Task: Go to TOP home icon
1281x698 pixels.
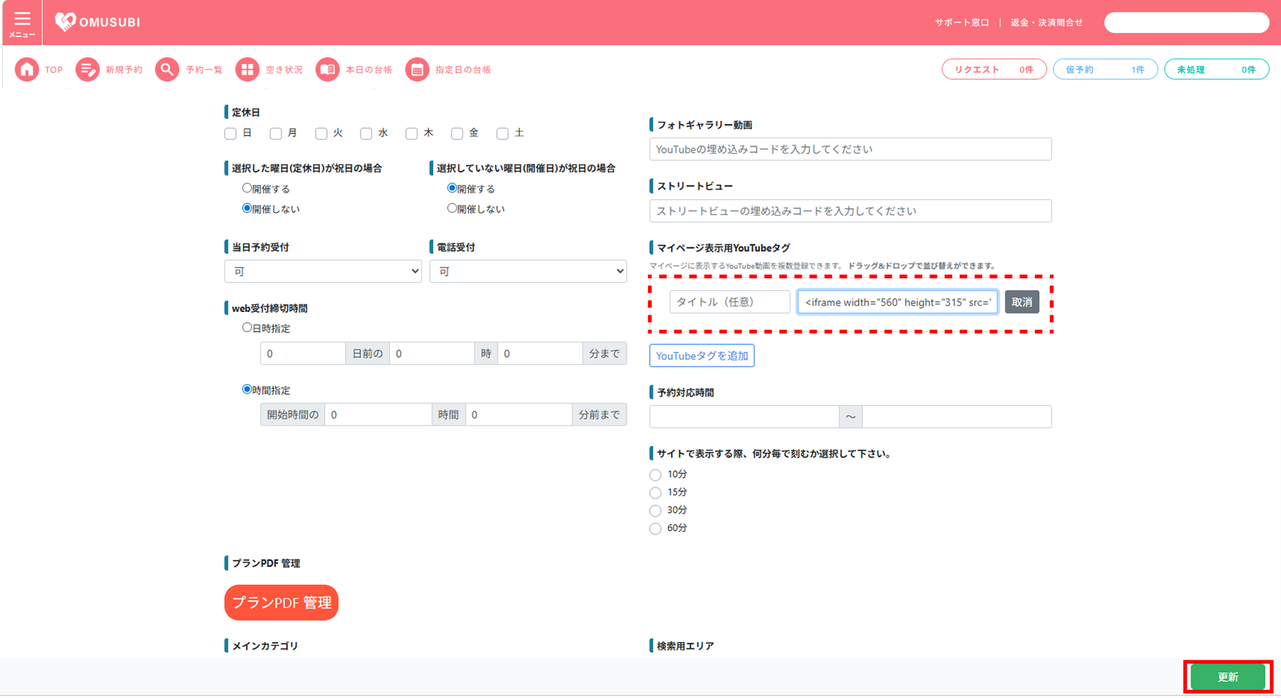Action: [x=27, y=69]
